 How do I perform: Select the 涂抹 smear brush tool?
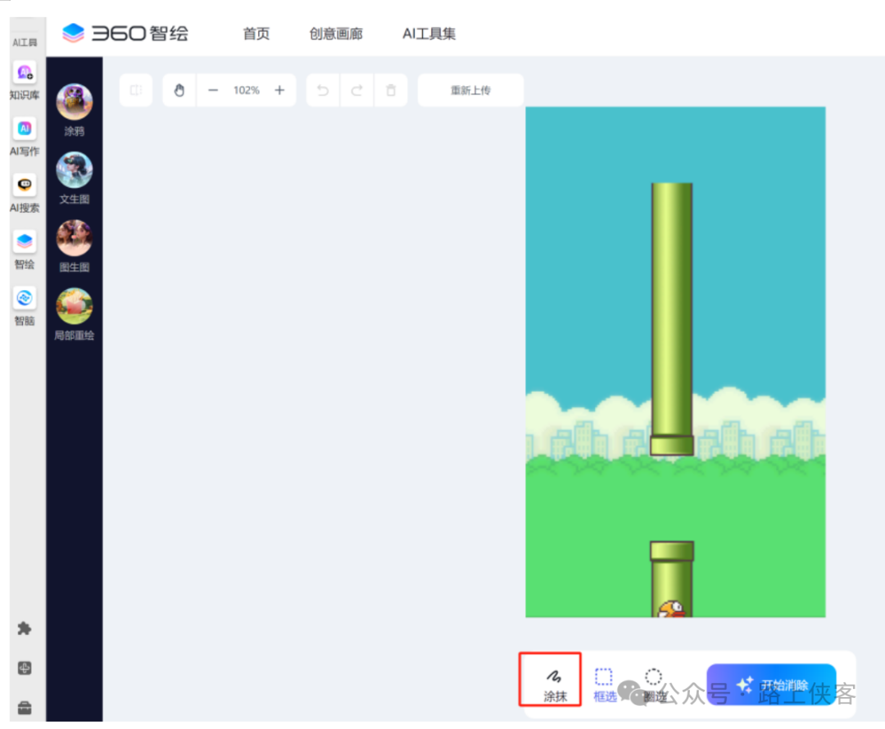[554, 684]
